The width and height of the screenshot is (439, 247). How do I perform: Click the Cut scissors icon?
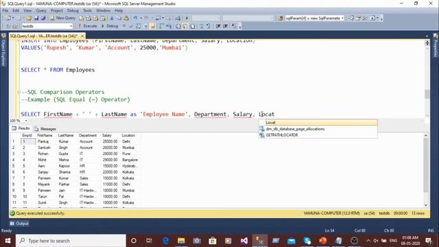pyautogui.click(x=112, y=19)
